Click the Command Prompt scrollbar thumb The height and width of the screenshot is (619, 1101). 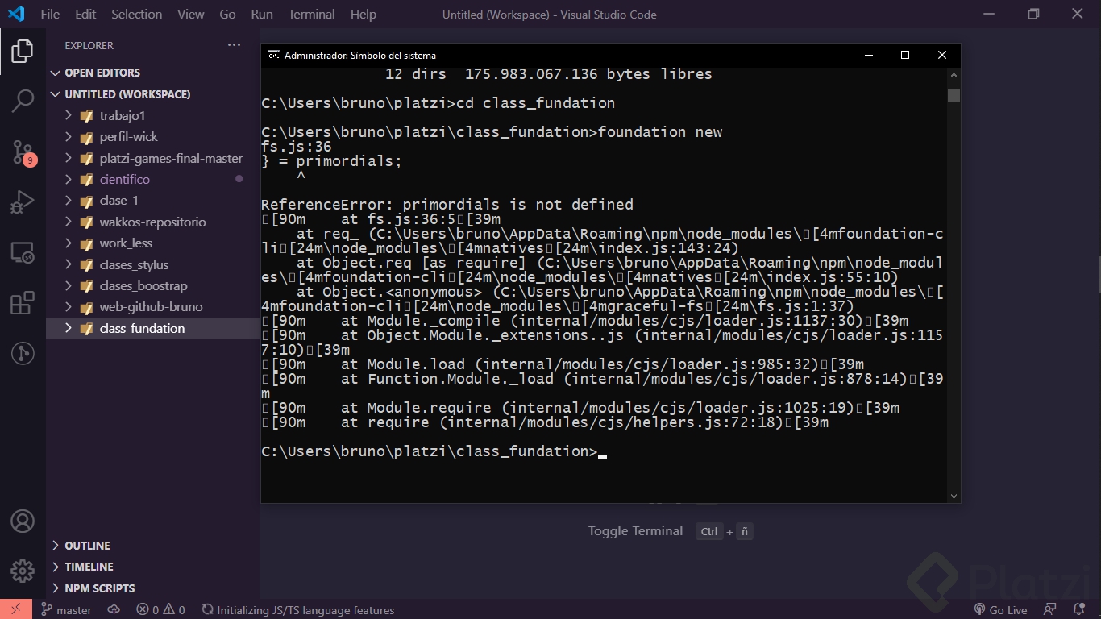click(954, 95)
